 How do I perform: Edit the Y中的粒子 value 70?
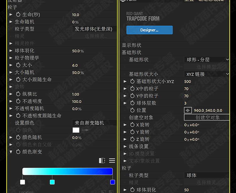click(186, 96)
